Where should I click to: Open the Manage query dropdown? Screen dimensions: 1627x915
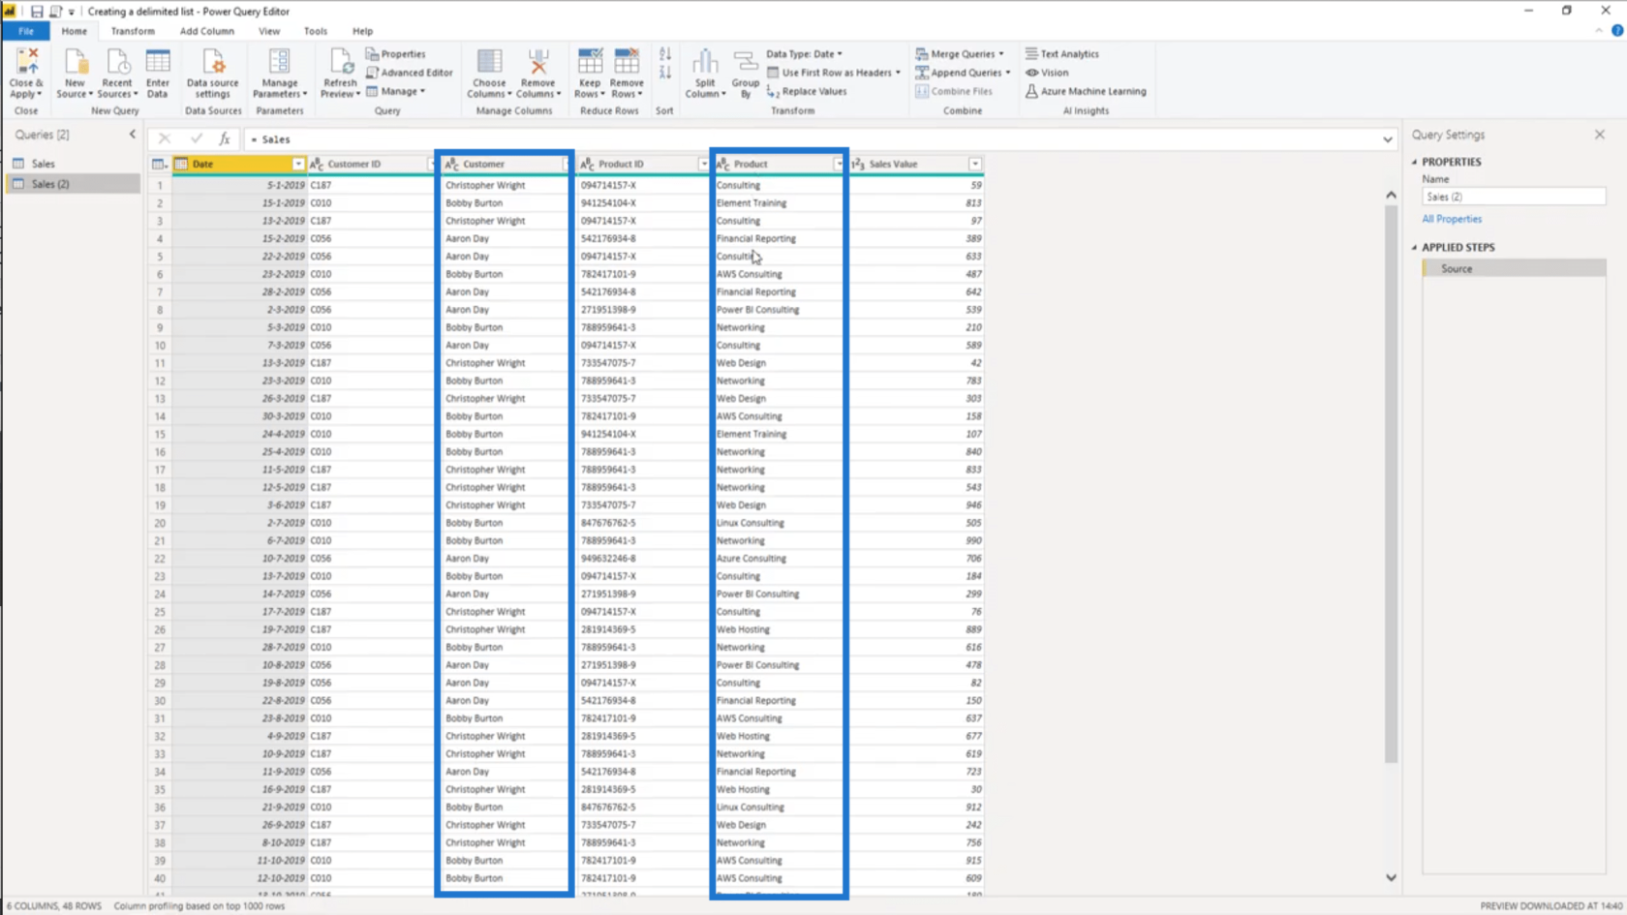pos(396,91)
